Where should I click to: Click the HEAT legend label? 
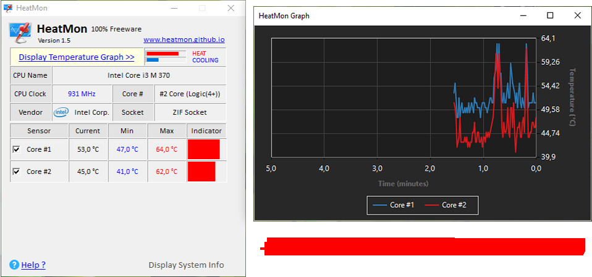coord(199,54)
